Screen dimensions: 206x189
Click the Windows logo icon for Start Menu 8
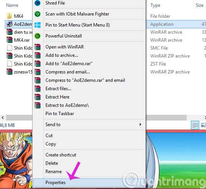tap(37, 25)
